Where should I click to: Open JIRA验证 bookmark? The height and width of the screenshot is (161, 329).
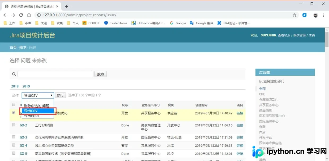click(233, 23)
